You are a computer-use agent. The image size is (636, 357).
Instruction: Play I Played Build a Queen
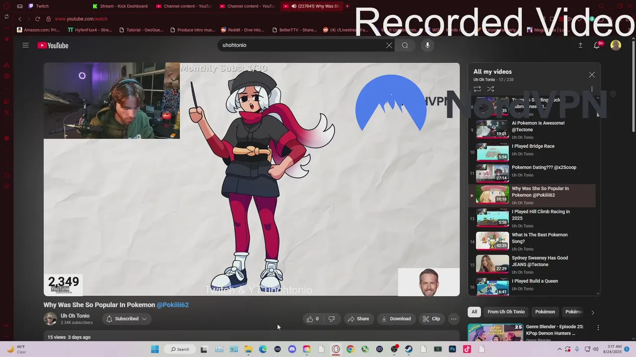(x=532, y=287)
